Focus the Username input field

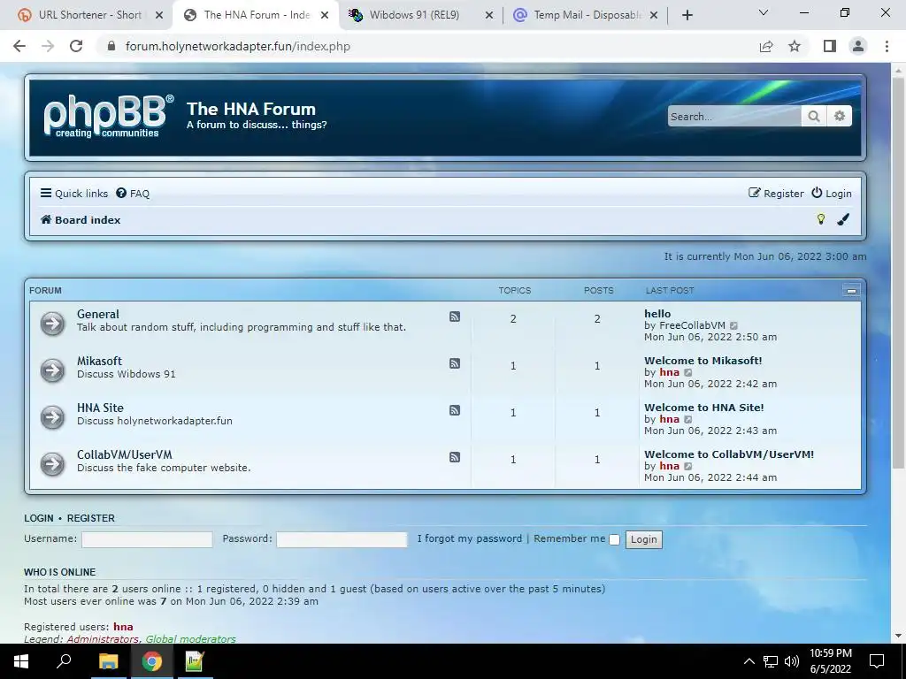(147, 539)
